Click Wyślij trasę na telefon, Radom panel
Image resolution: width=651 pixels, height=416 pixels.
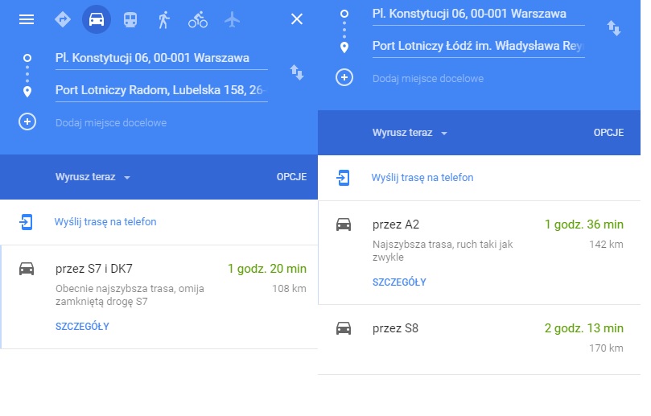tap(105, 222)
